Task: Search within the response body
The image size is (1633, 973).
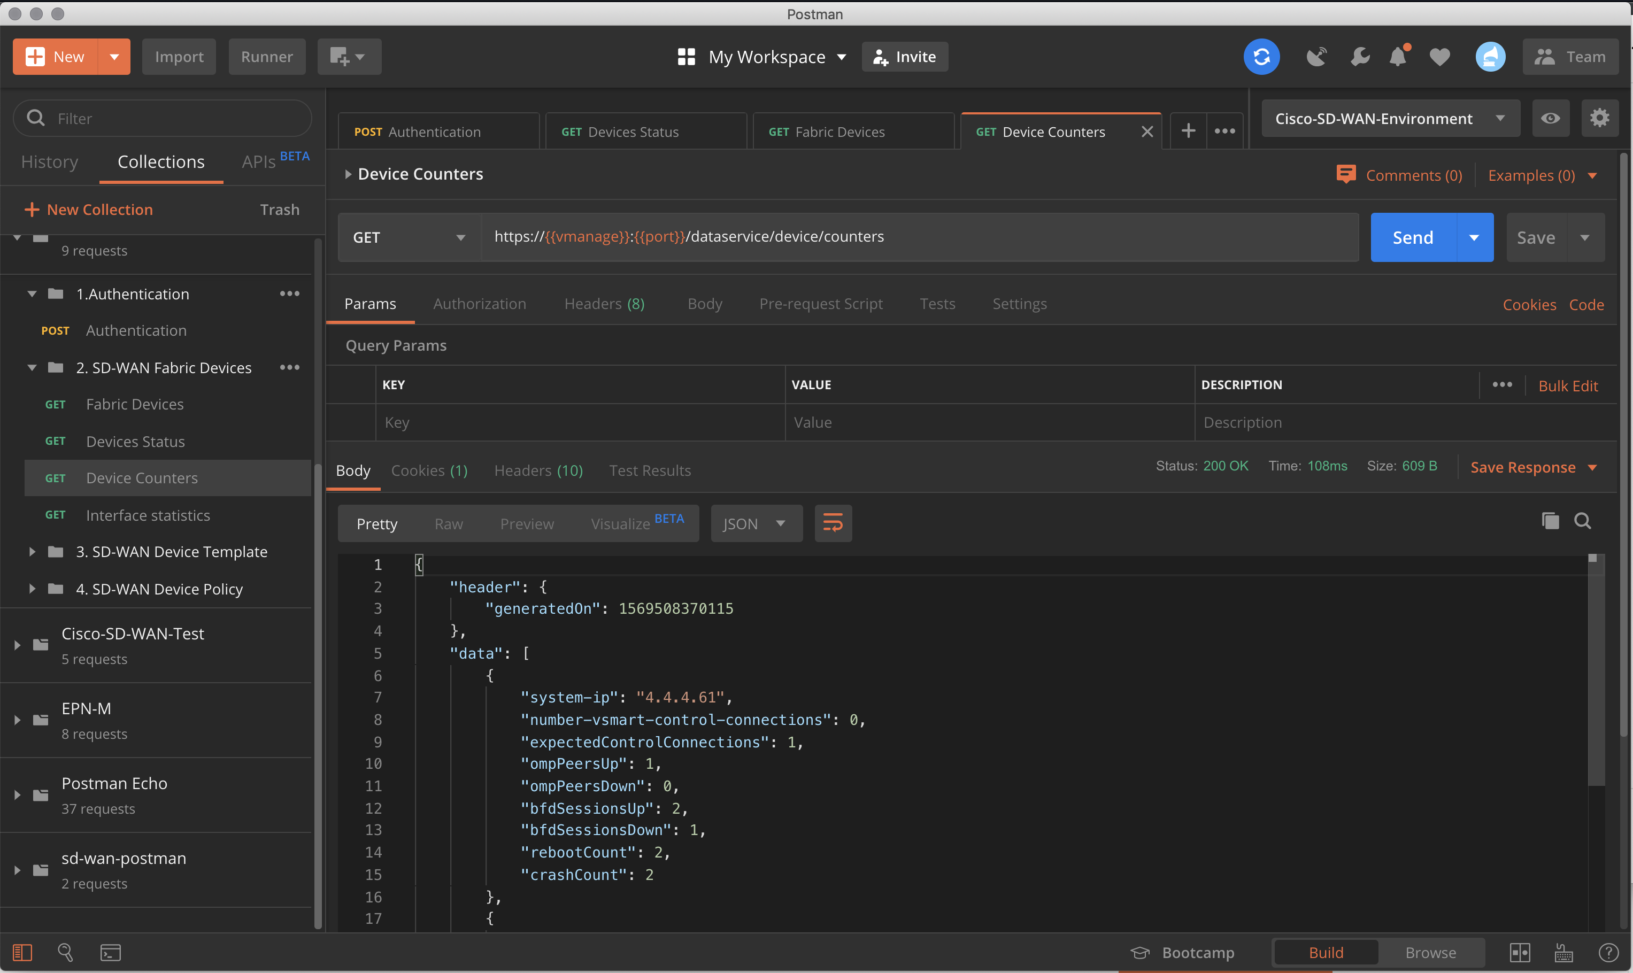Action: tap(1582, 521)
